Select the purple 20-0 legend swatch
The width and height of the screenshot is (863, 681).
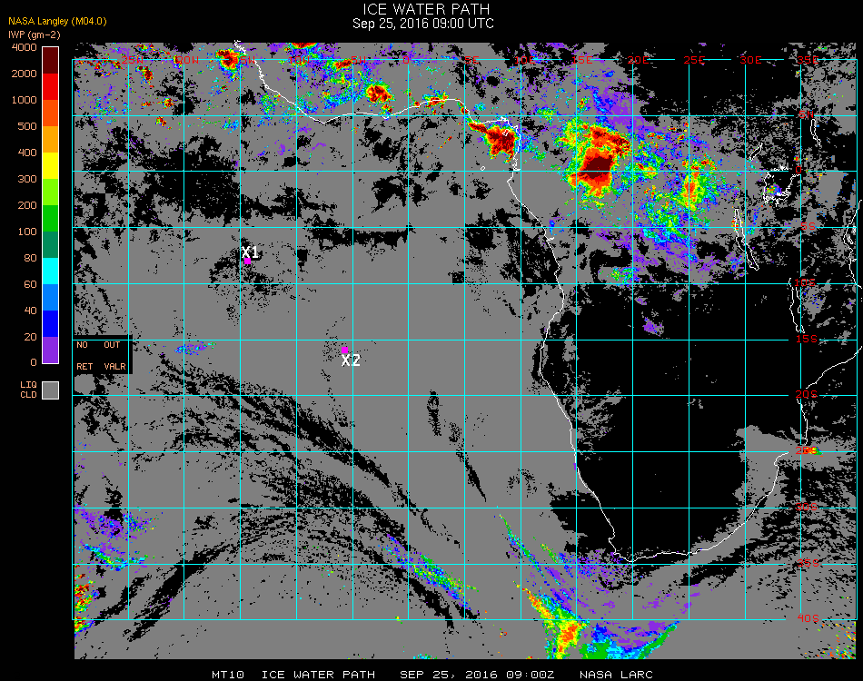[x=51, y=350]
